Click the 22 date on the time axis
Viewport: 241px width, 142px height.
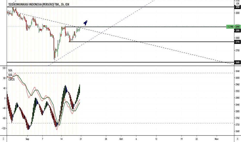coord(197,139)
